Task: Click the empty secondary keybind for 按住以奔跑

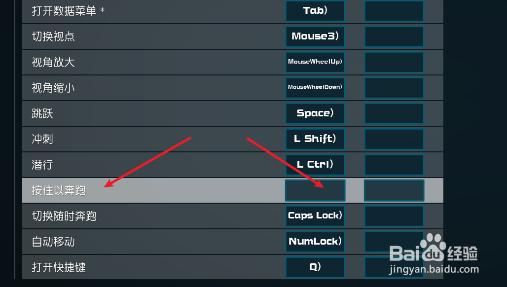Action: [394, 190]
